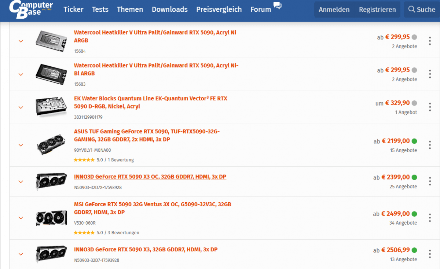440x269 pixels.
Task: Expand the ASUS TUF Gaming RTX 5090 row
Action: tap(21, 145)
